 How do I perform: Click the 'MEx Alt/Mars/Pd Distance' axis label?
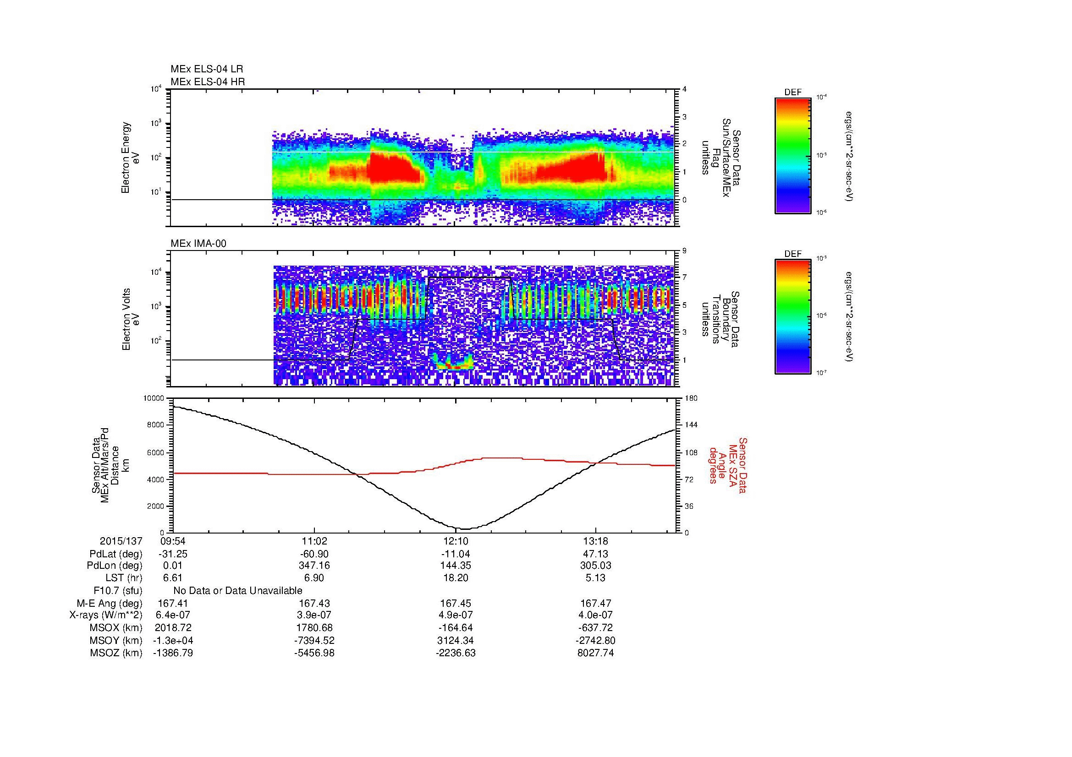point(110,465)
